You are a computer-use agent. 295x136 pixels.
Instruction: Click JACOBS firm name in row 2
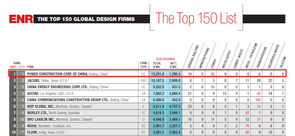tap(34, 80)
